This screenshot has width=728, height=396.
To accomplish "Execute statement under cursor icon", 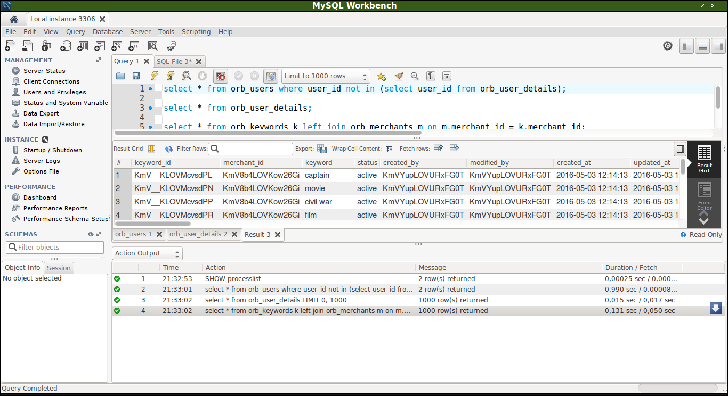I will [171, 76].
